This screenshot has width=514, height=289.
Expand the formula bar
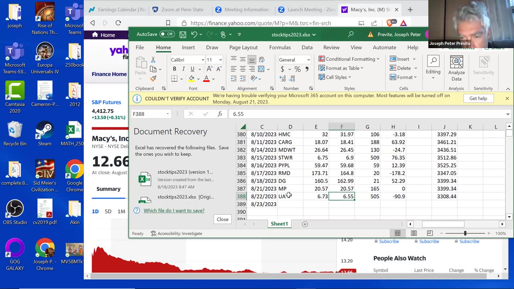pyautogui.click(x=508, y=114)
